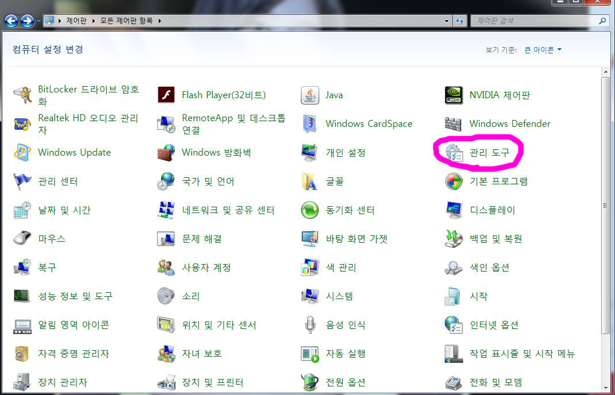Open the 글꼴 fonts folder icon
The width and height of the screenshot is (615, 395).
[310, 181]
